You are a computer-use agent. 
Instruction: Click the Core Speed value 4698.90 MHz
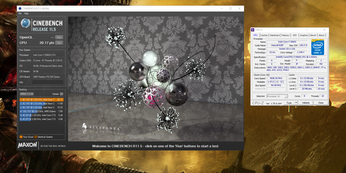click(276, 78)
